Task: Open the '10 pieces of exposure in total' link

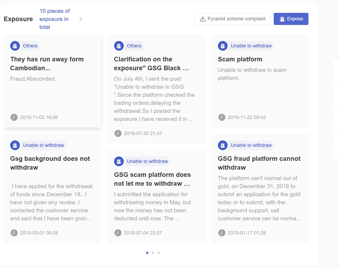Action: pos(54,19)
